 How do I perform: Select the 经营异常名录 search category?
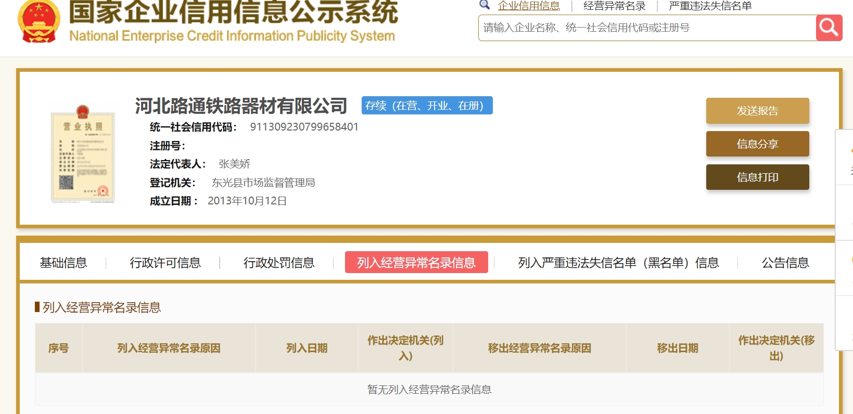(x=615, y=6)
